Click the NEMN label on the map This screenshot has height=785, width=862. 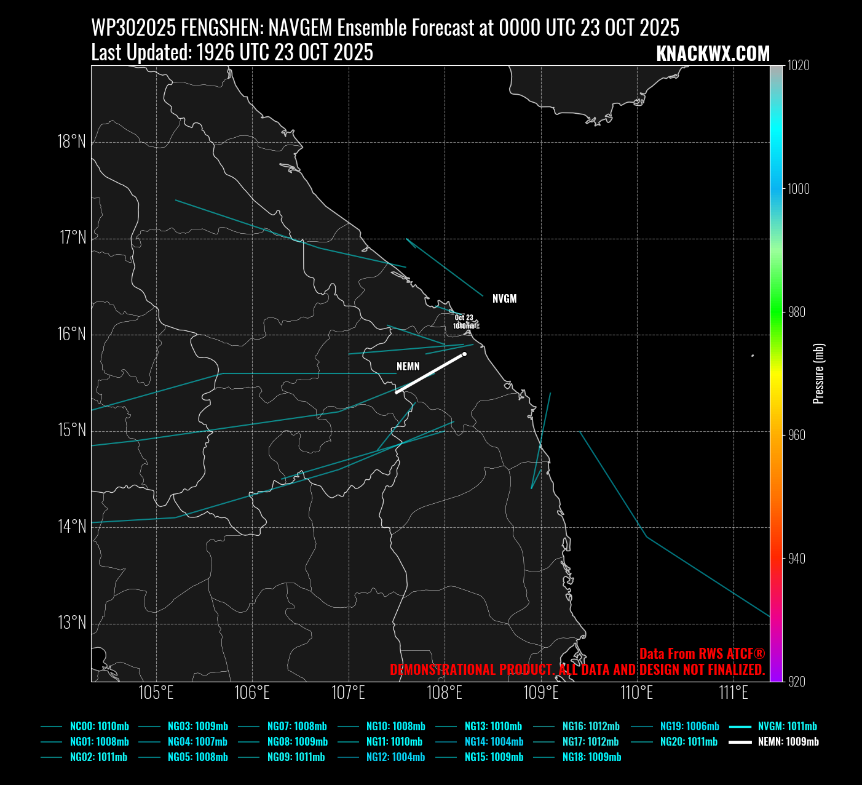(x=408, y=367)
